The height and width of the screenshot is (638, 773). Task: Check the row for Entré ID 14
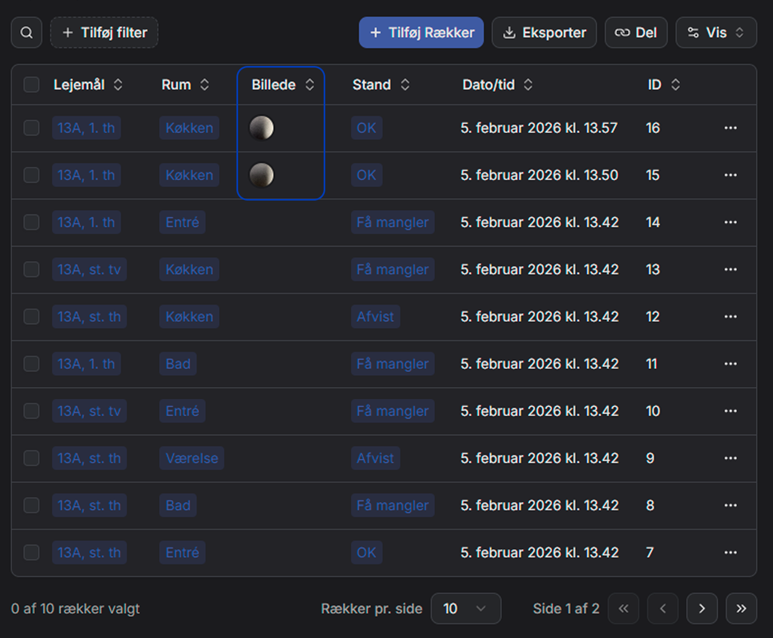[31, 222]
